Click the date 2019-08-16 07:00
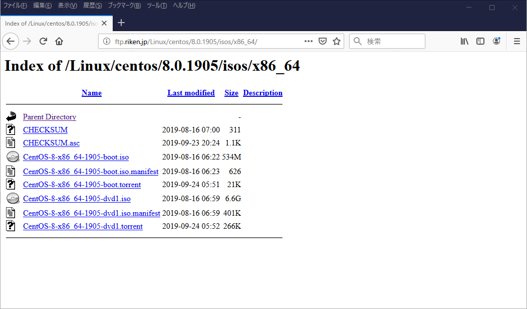The width and height of the screenshot is (527, 309). tap(191, 129)
